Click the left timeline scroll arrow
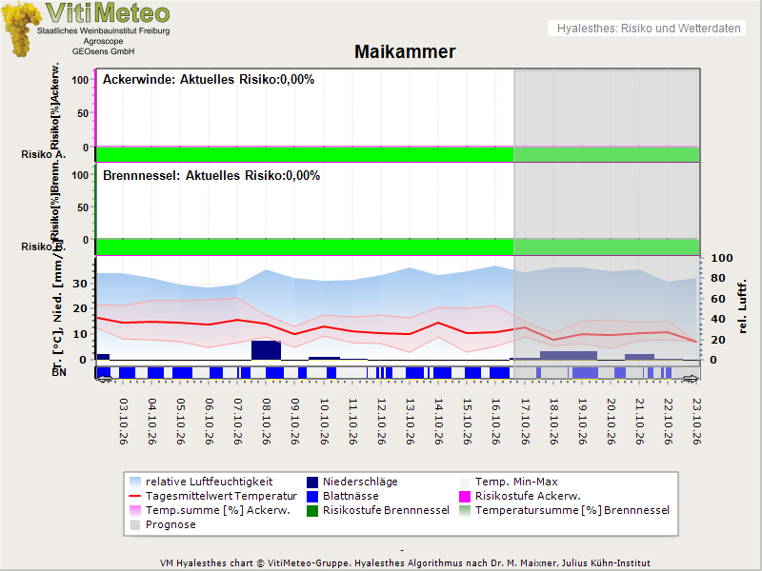The image size is (762, 571). (104, 379)
